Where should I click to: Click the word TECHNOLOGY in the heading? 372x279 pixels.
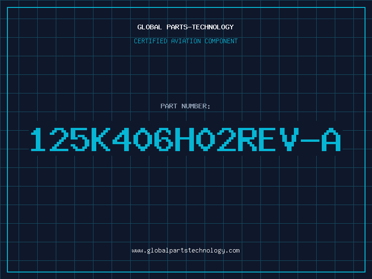click(213, 27)
